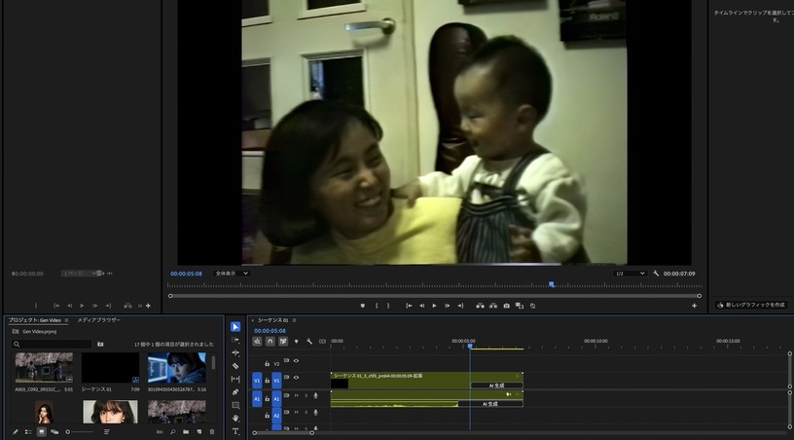Toggle lock on track V1
Image resolution: width=794 pixels, height=440 pixels.
point(267,381)
